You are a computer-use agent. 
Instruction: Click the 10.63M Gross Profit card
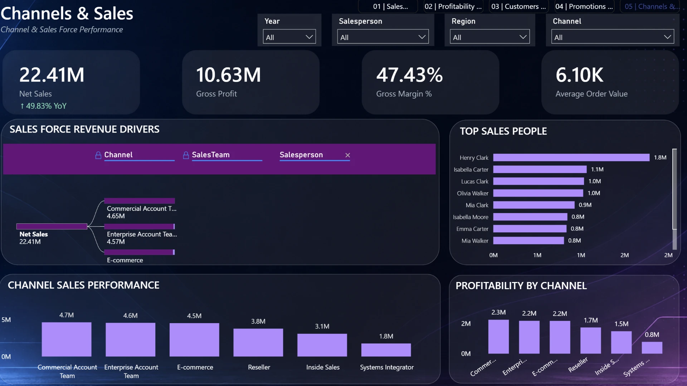251,82
